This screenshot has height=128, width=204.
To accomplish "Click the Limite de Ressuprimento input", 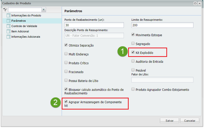I will pos(162,25).
